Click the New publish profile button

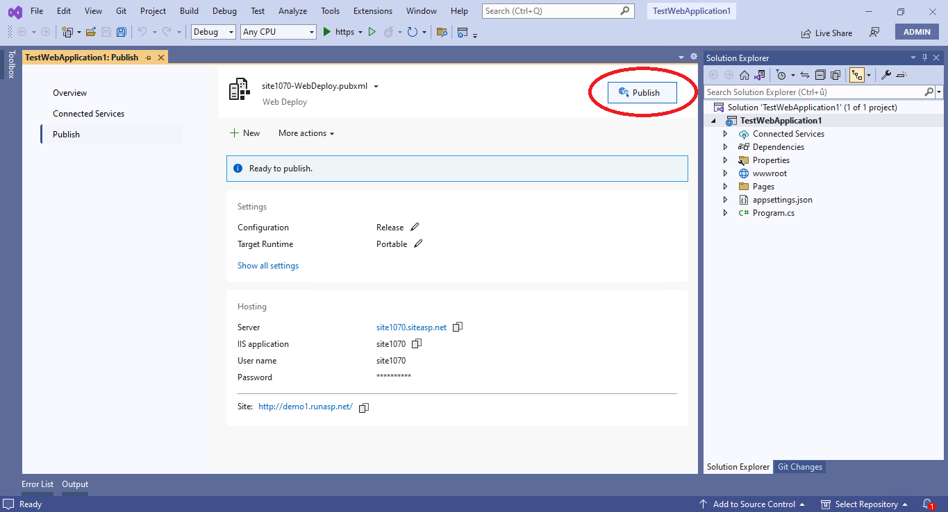click(244, 133)
